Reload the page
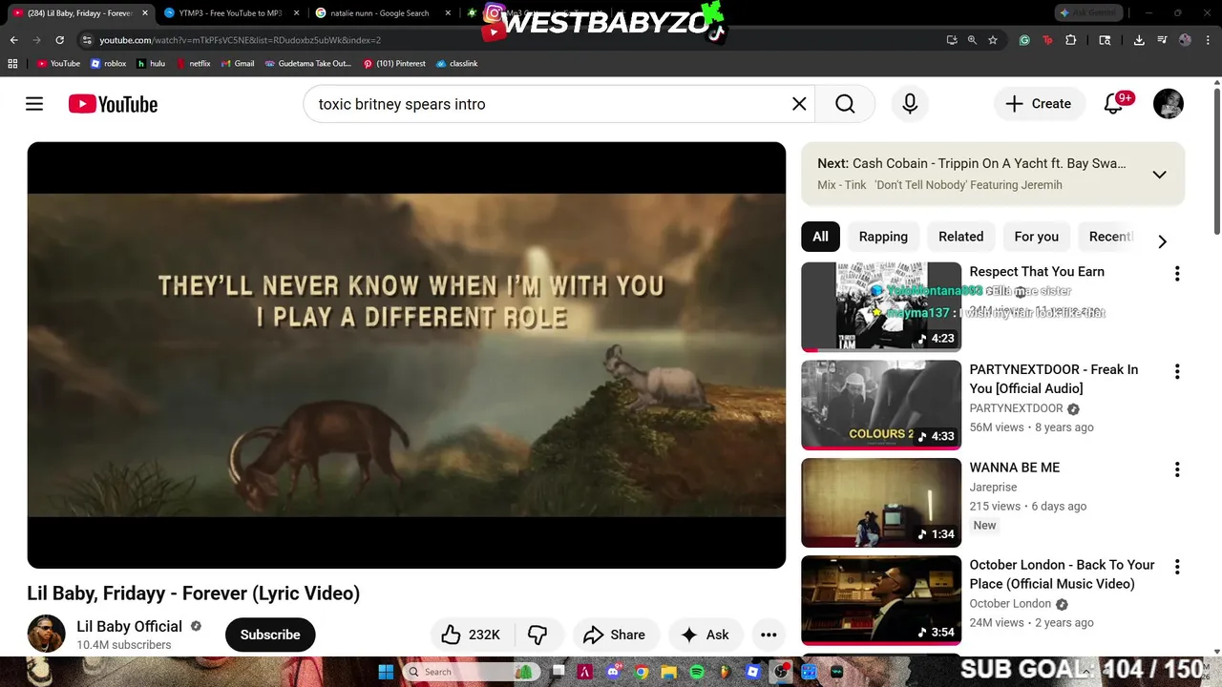The height and width of the screenshot is (687, 1222). point(59,40)
